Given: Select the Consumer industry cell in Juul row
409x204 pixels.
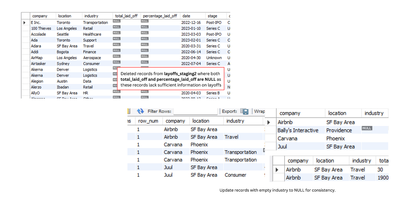Looking at the screenshot, I should [235, 175].
